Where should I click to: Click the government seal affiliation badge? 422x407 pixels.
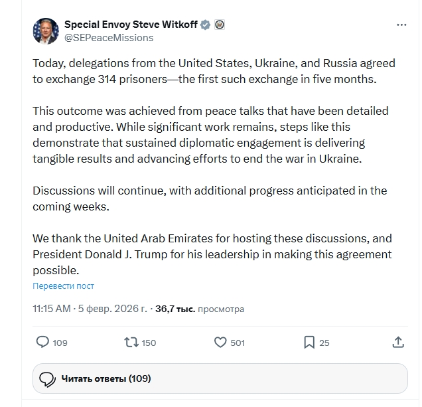220,25
